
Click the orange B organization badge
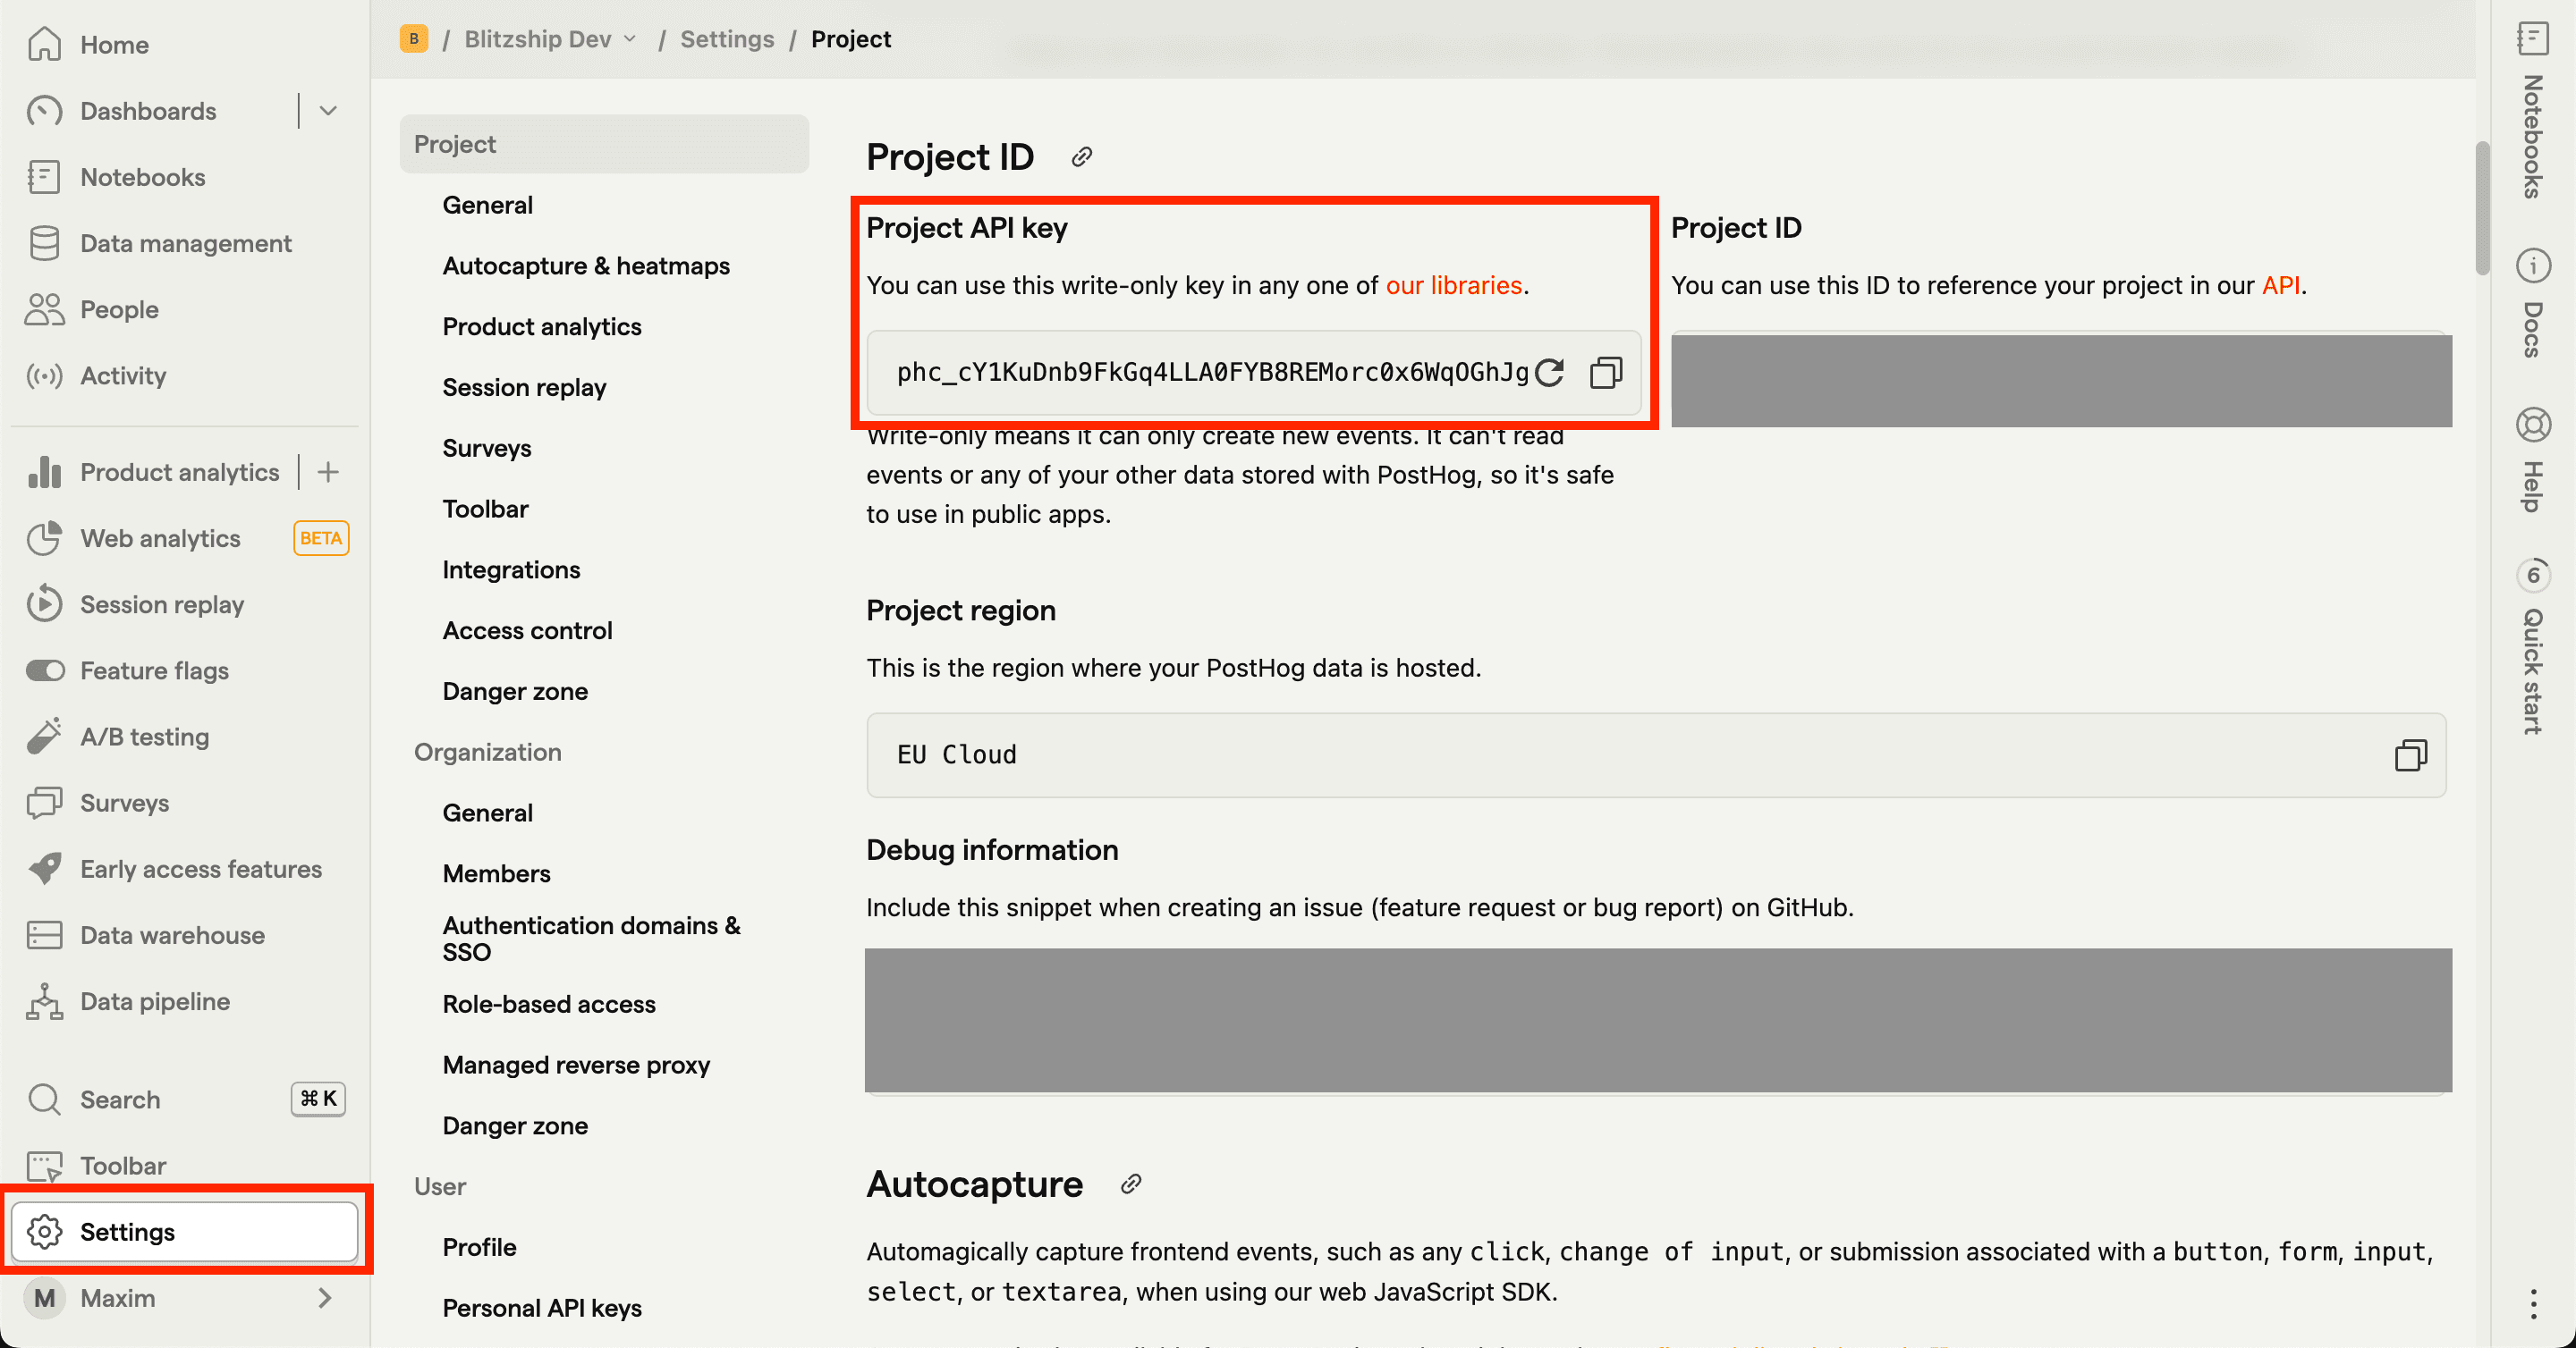pos(414,39)
